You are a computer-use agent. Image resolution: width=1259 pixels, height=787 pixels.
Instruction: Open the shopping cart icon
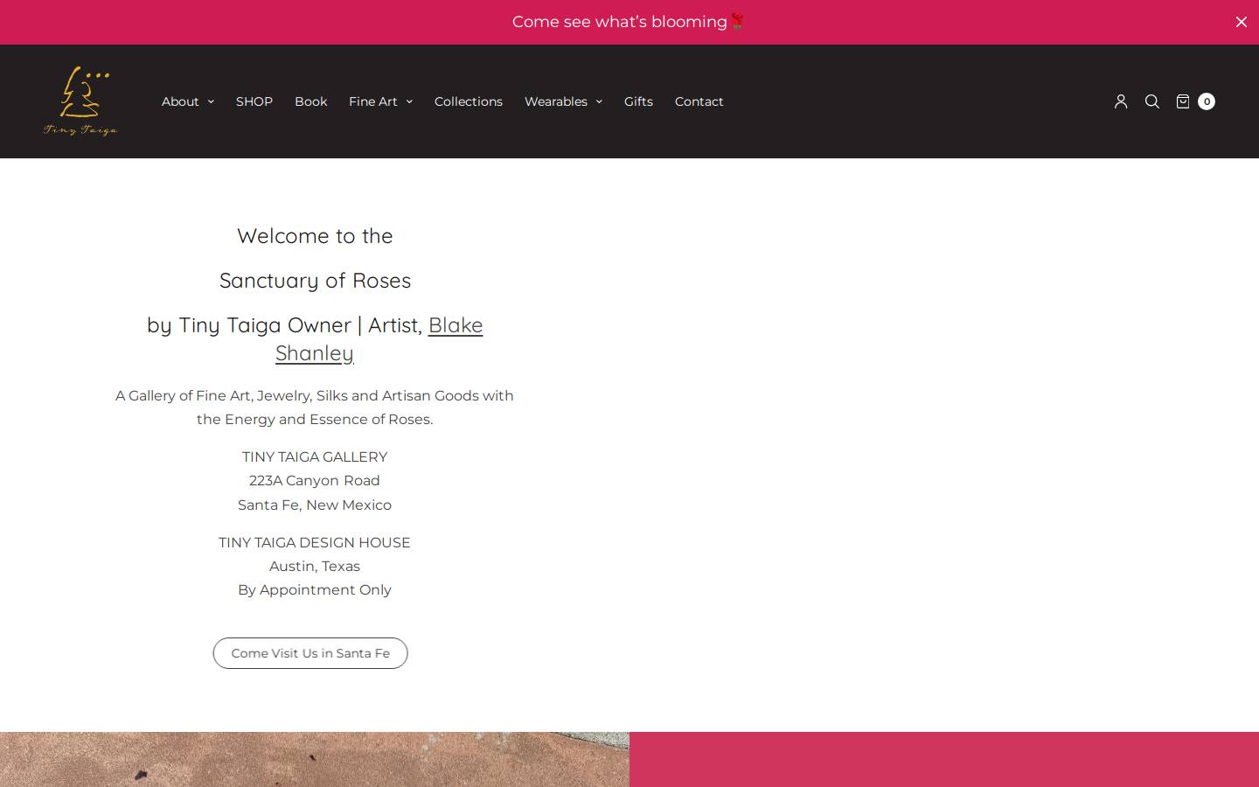pos(1183,101)
